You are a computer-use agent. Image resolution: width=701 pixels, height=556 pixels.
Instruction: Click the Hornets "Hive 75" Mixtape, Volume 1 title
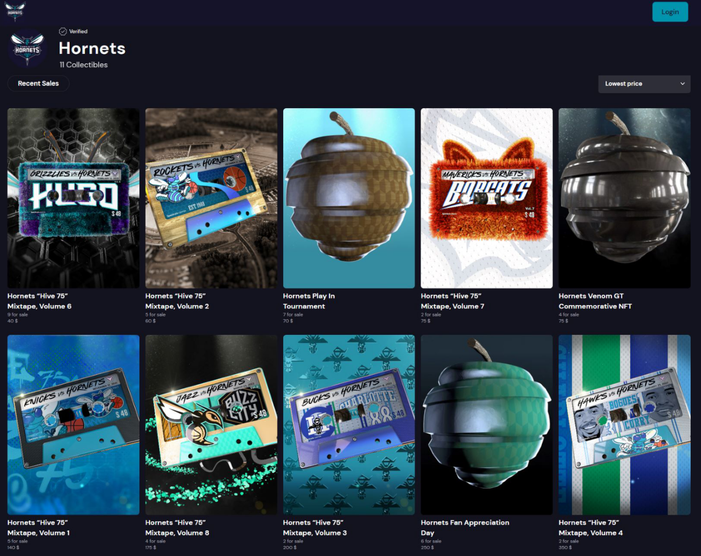(x=38, y=528)
